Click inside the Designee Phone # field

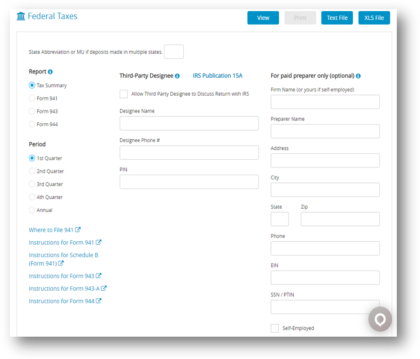(189, 152)
